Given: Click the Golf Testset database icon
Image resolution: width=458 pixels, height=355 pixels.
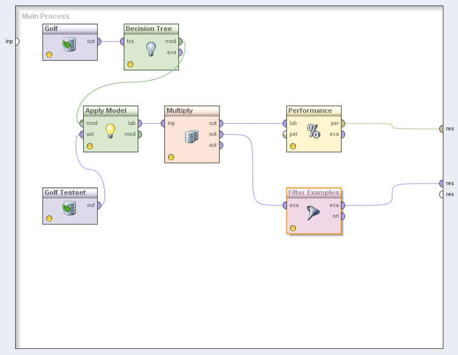Looking at the screenshot, I should point(69,209).
